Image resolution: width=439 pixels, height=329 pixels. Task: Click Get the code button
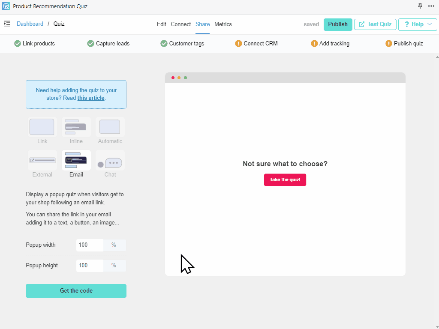coord(76,291)
